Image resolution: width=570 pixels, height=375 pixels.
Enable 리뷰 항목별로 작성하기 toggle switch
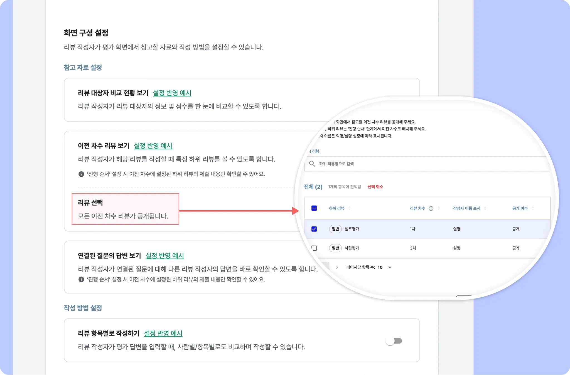point(394,341)
